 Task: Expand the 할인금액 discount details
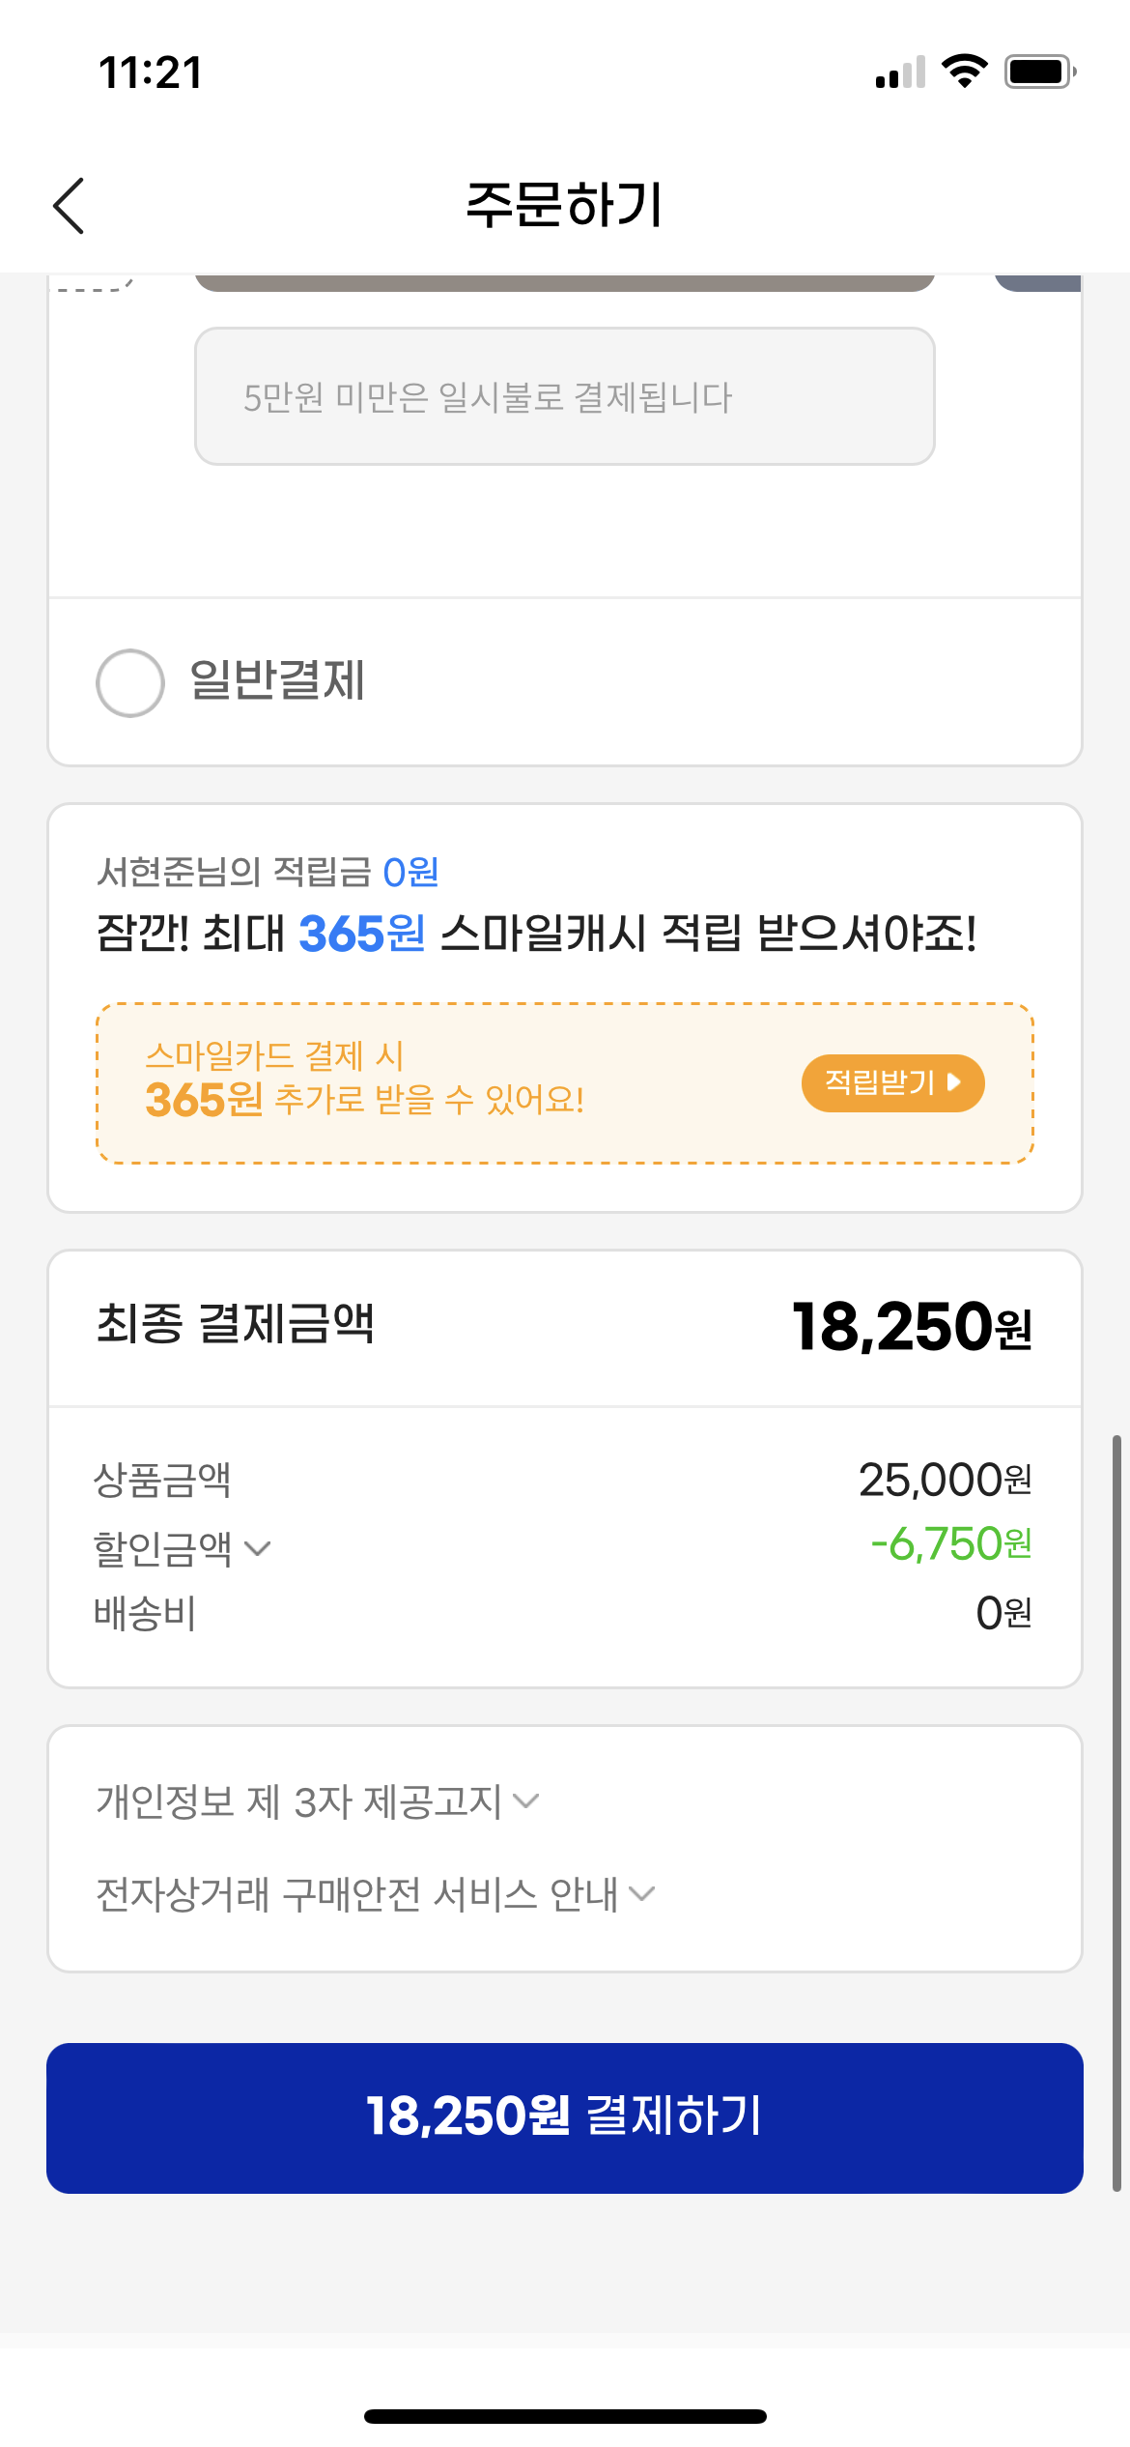(182, 1548)
